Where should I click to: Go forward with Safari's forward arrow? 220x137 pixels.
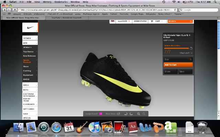click(x=9, y=10)
